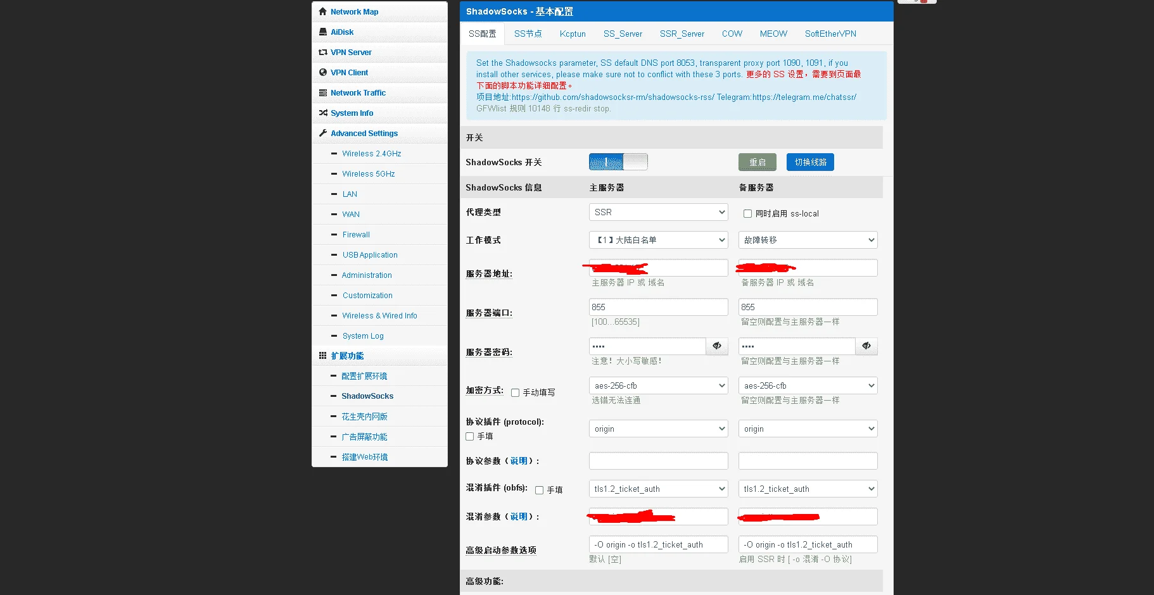Click the AiDisk drive icon

323,32
